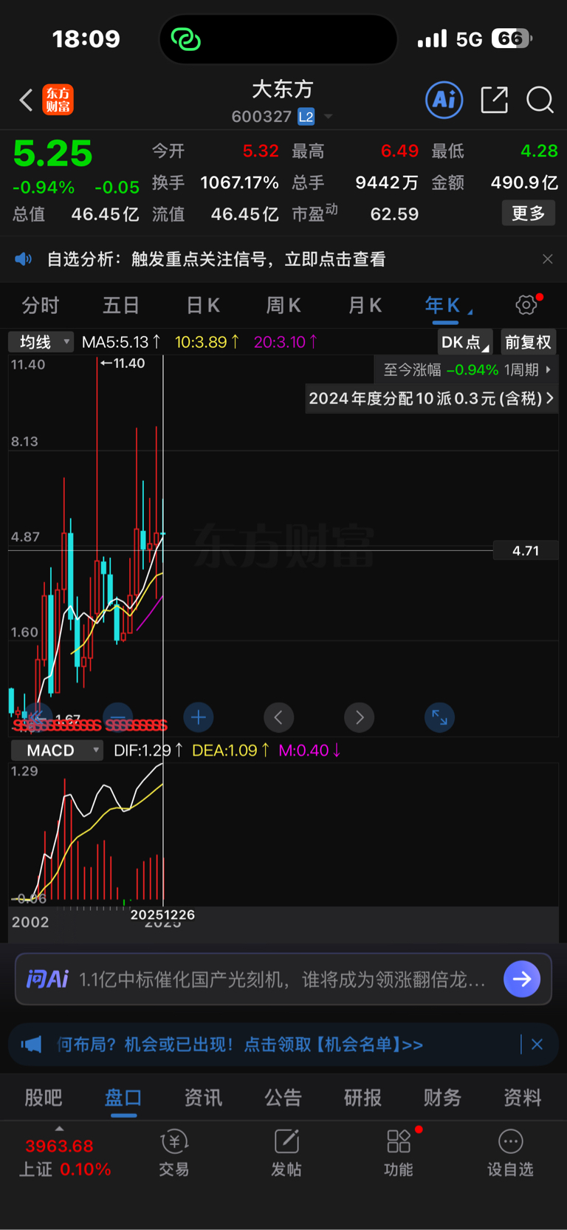Image resolution: width=567 pixels, height=1230 pixels.
Task: Zoom in chart with plus button
Action: (x=198, y=717)
